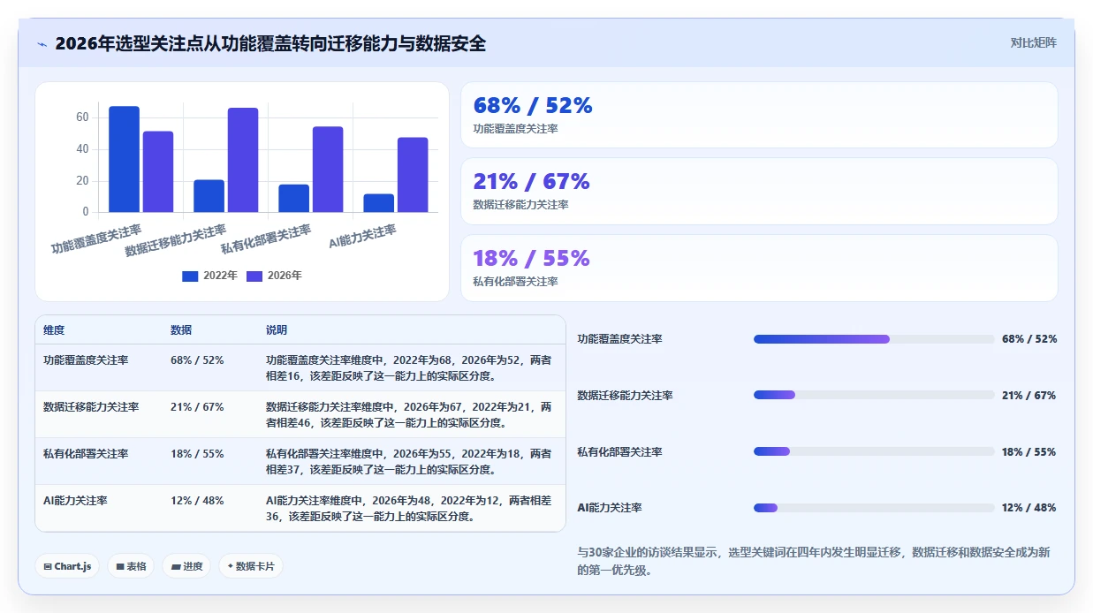
Task: Click 数据迁移能力关注率 label left of its progress bar
Action: [x=626, y=396]
